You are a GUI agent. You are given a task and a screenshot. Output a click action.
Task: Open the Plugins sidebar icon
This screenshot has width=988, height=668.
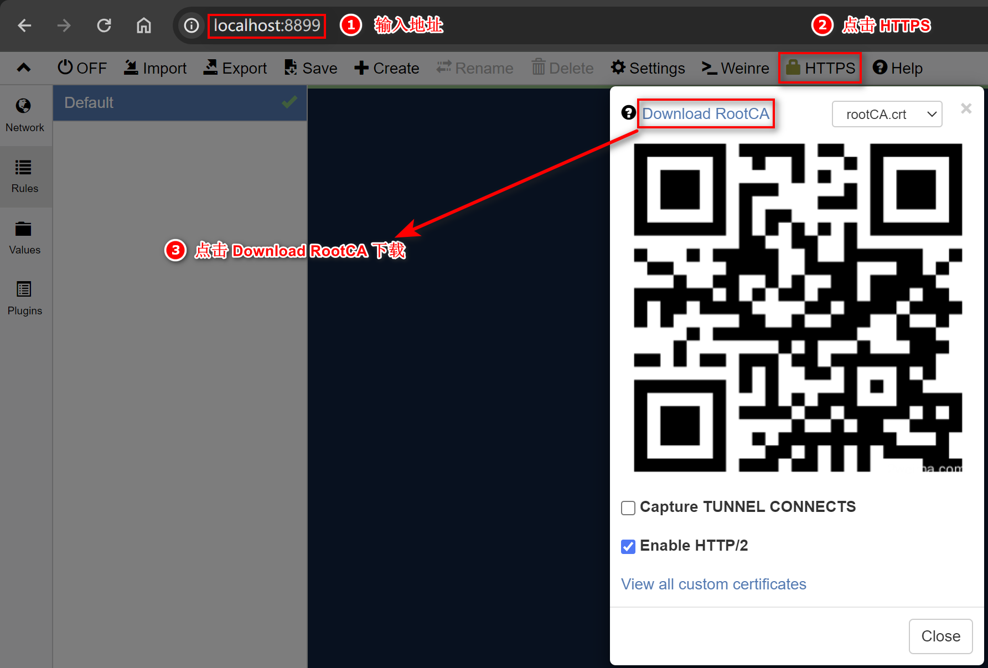24,289
